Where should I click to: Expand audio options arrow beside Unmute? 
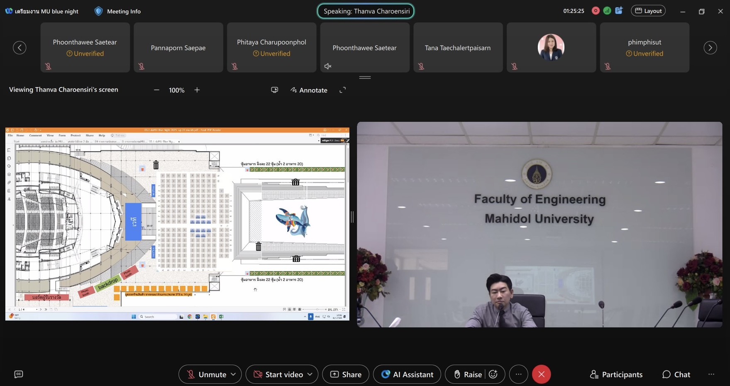(234, 374)
